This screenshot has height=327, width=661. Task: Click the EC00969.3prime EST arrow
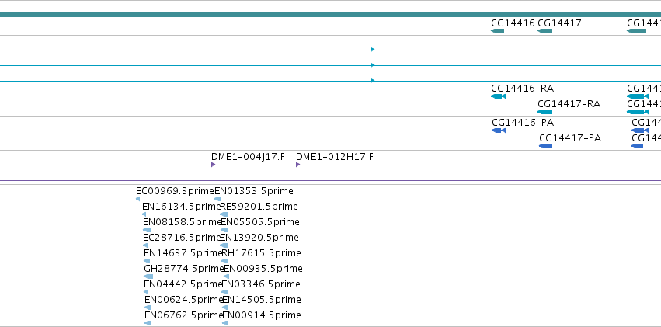click(137, 199)
